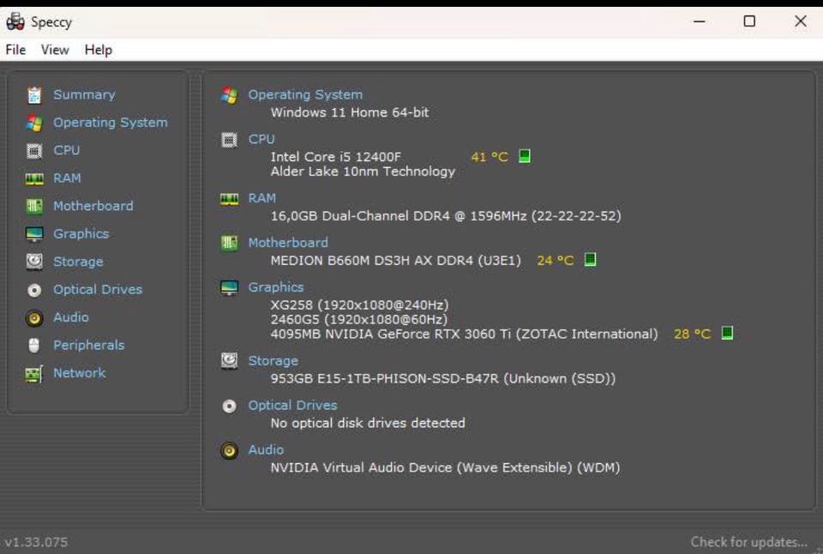Screen dimensions: 823x554
Task: Open the Storage drive icon in sidebar
Action: 34,262
